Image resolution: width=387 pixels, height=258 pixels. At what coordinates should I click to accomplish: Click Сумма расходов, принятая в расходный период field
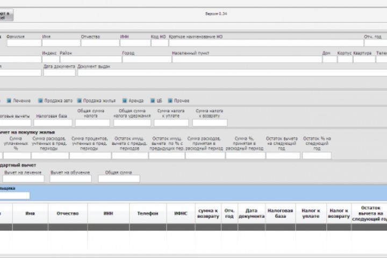point(205,155)
